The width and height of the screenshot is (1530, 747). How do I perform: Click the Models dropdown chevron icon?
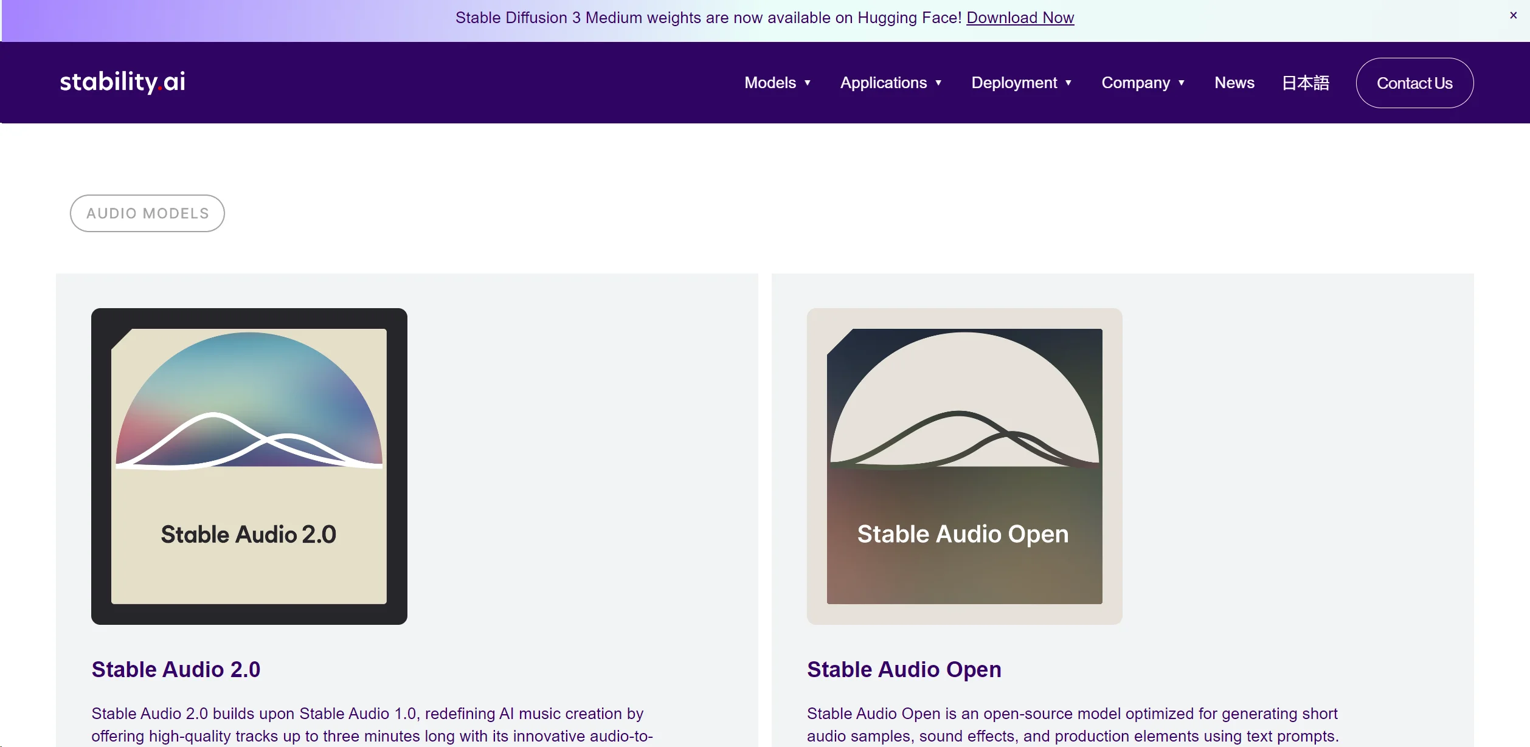808,83
